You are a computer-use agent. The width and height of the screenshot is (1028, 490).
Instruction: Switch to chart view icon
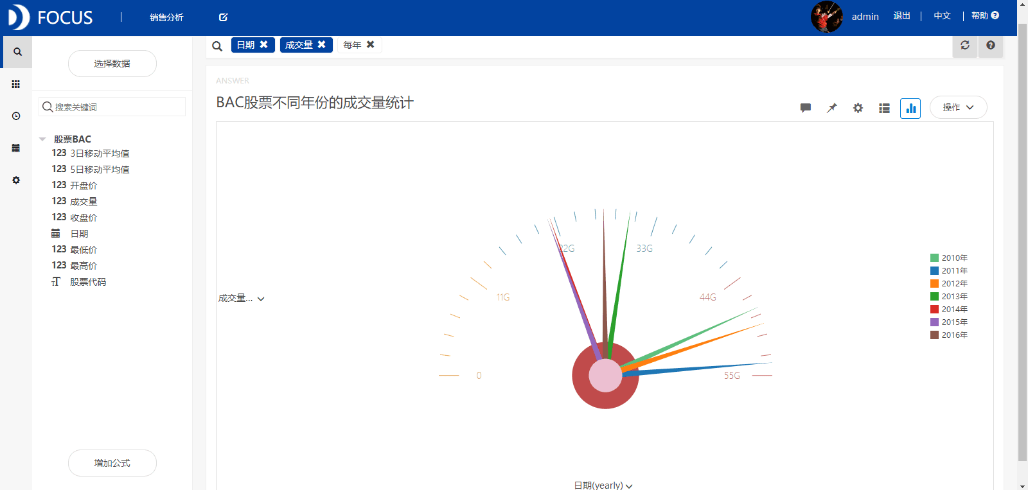(910, 108)
